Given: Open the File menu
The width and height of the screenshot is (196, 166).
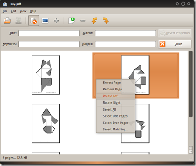Looking at the screenshot, I should [5, 11].
